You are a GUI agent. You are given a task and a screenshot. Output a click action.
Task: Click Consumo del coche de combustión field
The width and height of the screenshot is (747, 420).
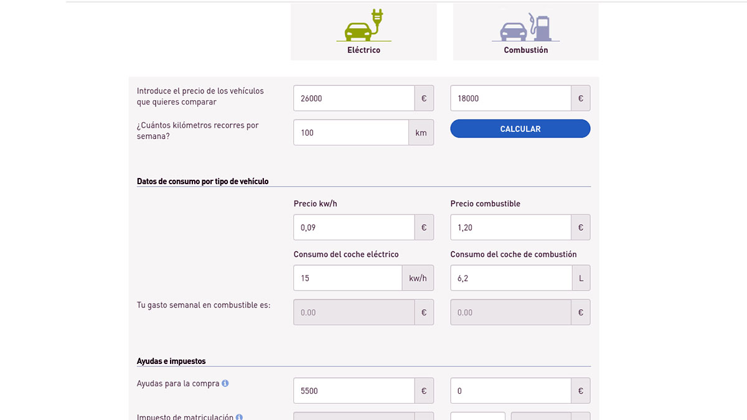point(510,278)
